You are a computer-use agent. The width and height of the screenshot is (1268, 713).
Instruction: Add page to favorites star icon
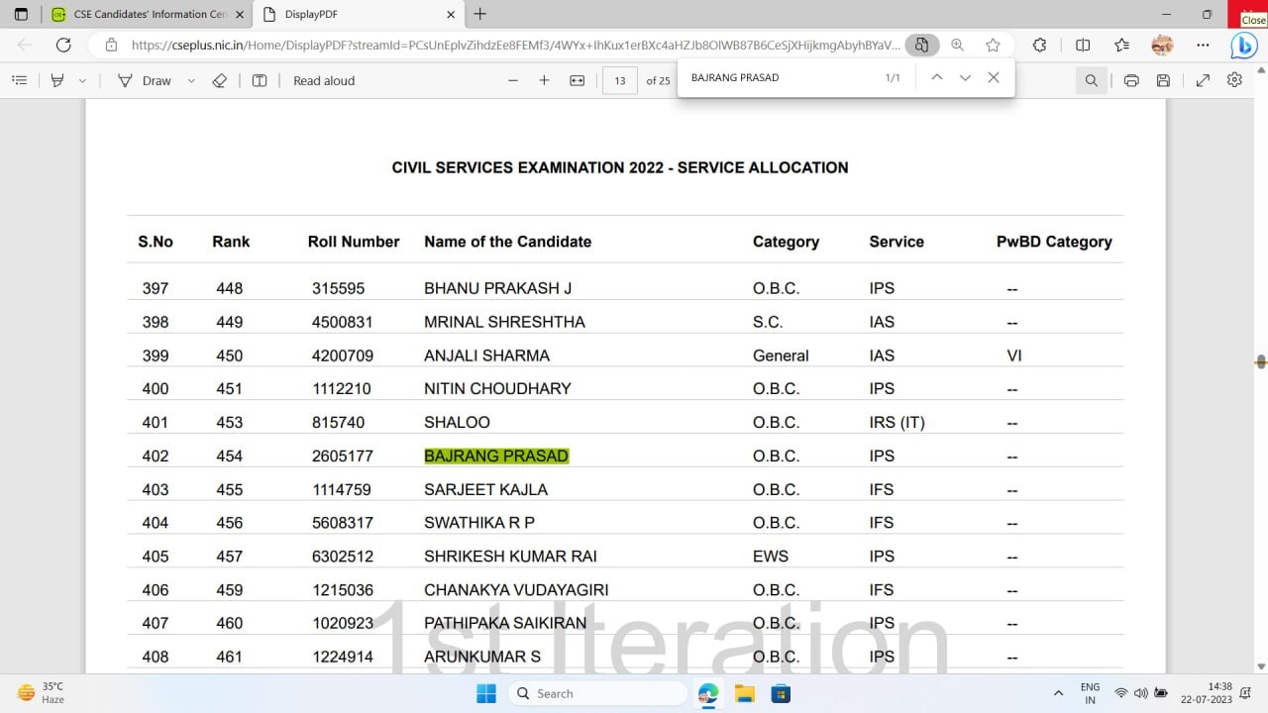(993, 45)
